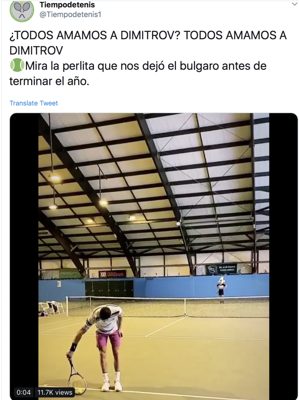Click the far player across the net
The width and height of the screenshot is (299, 400).
tap(221, 291)
